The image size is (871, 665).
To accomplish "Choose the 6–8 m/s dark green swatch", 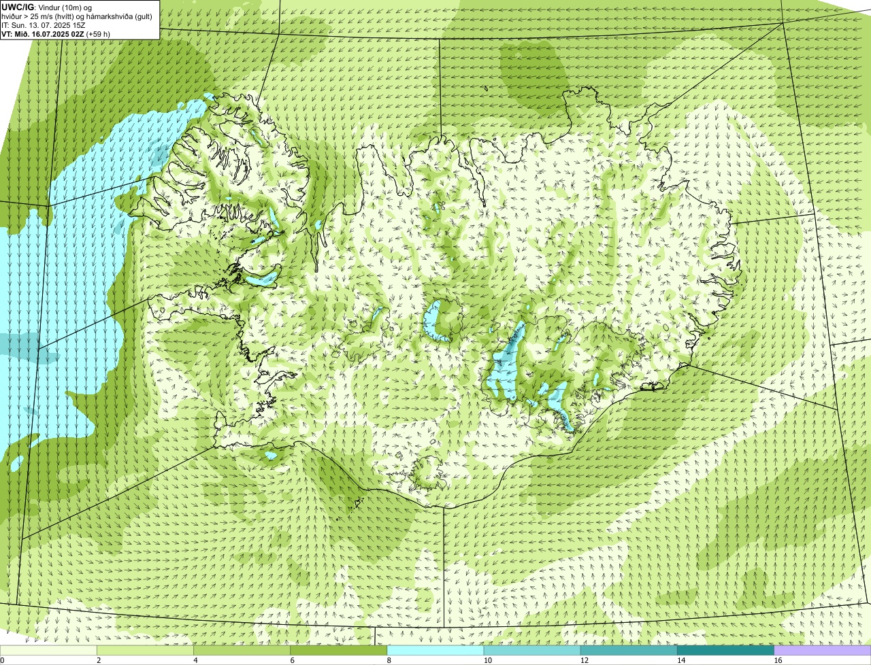I will click(x=338, y=651).
